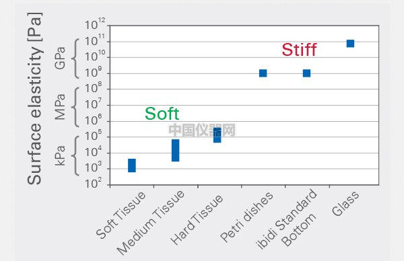Select the Petri dishes data marker
The width and height of the screenshot is (404, 261).
tap(263, 73)
